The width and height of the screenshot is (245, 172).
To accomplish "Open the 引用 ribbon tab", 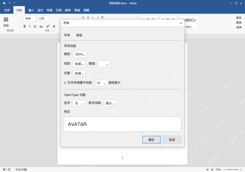I will click(59, 10).
